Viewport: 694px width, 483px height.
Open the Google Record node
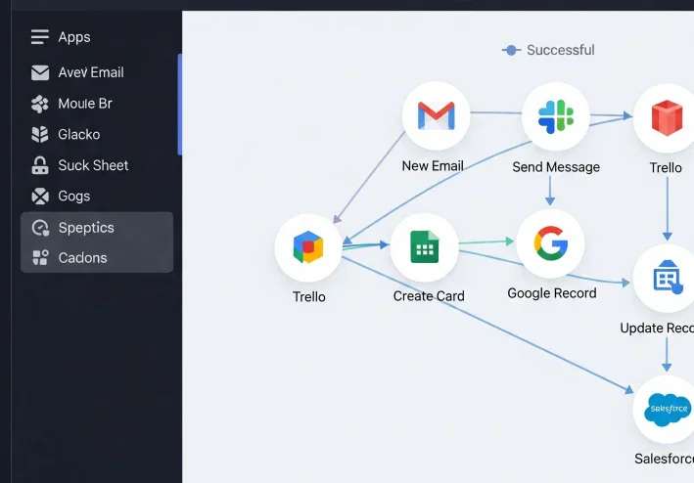550,243
